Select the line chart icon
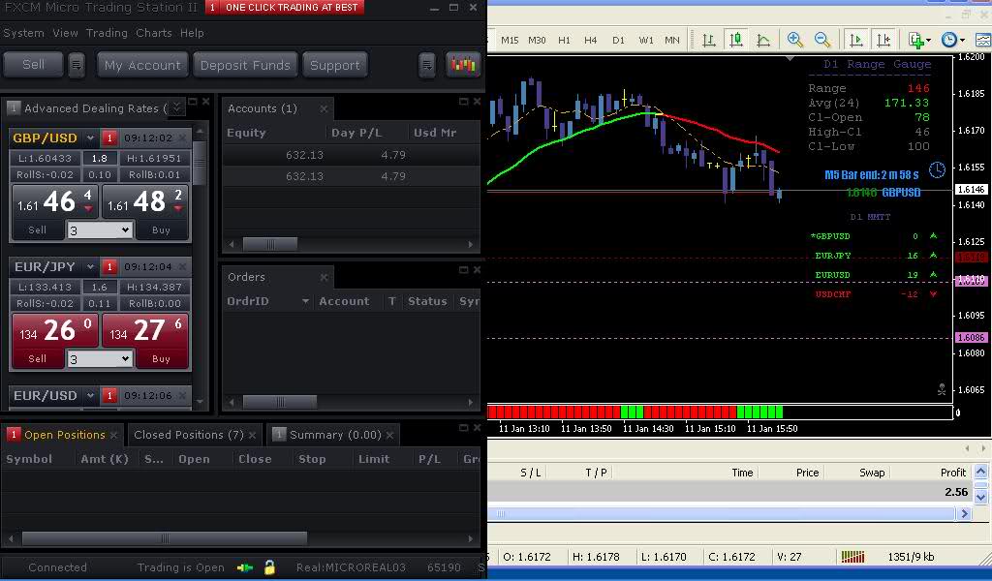Image resolution: width=992 pixels, height=581 pixels. [x=763, y=40]
